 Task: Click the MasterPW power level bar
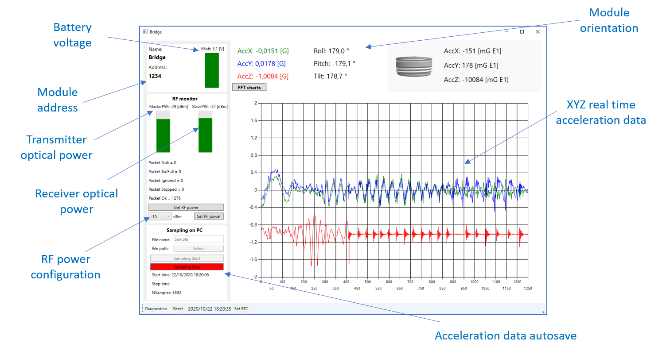pyautogui.click(x=163, y=132)
